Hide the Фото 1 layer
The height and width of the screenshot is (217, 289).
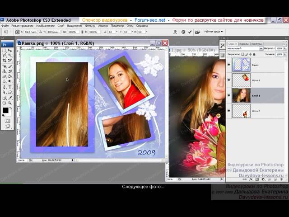click(229, 80)
